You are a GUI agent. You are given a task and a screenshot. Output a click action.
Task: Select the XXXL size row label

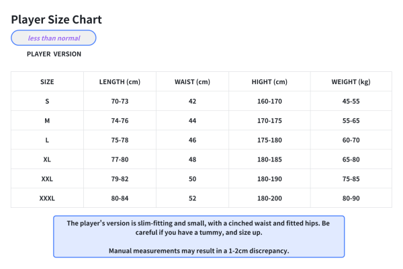pos(47,198)
